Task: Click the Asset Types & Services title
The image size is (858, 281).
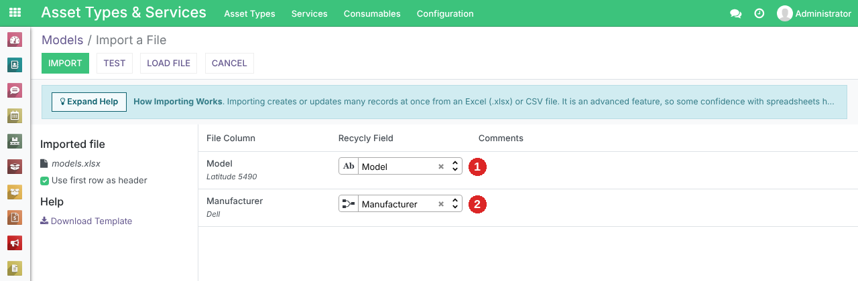Action: coord(124,13)
